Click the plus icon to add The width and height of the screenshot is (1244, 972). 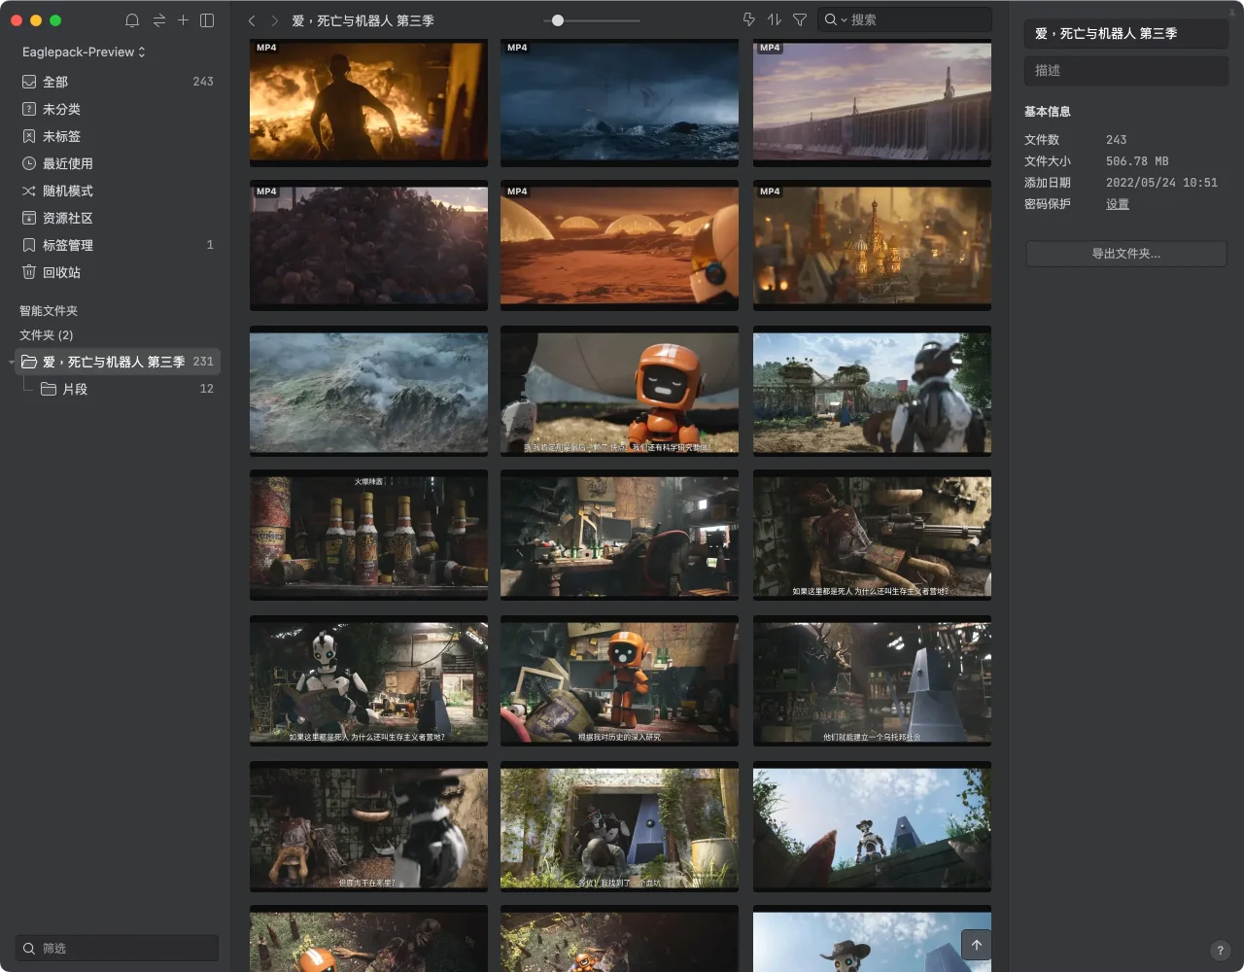183,20
